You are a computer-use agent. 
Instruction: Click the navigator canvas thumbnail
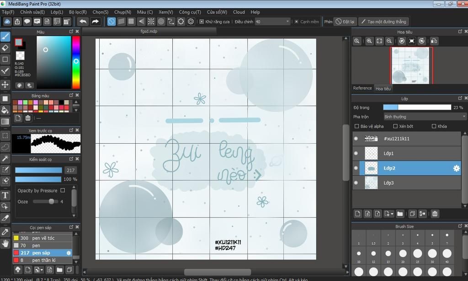click(412, 65)
